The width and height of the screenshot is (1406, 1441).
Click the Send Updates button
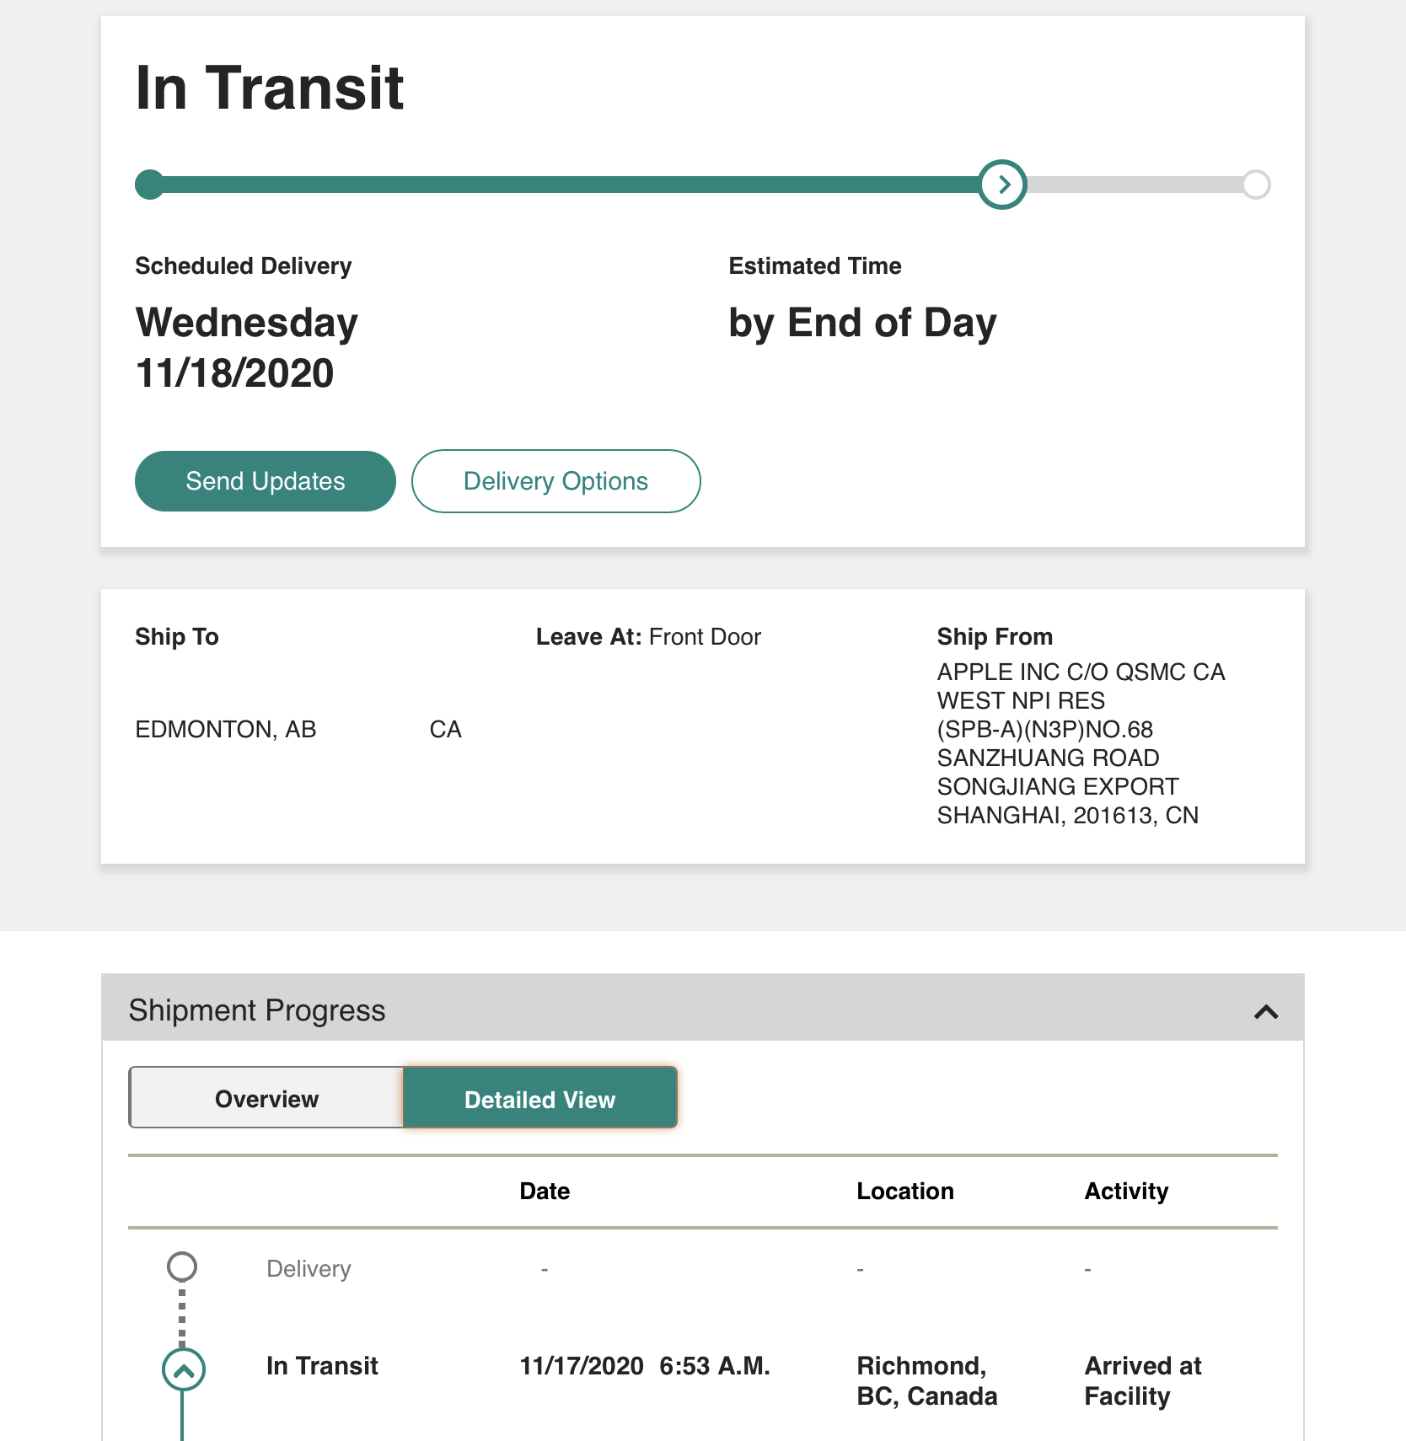click(266, 481)
